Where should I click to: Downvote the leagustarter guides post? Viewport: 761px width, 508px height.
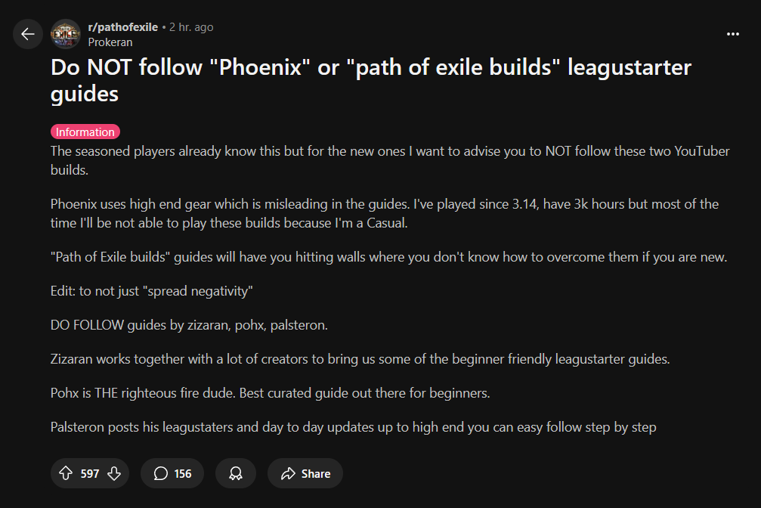click(x=114, y=473)
